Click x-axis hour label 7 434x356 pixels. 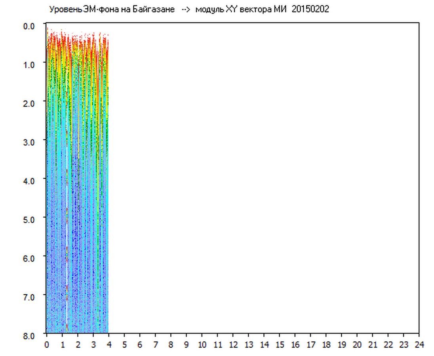pos(156,345)
